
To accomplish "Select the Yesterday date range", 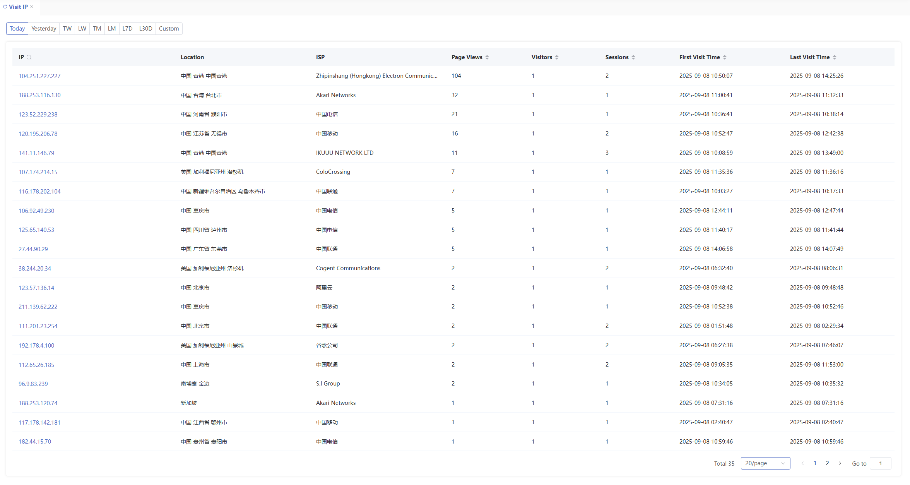I will (44, 29).
